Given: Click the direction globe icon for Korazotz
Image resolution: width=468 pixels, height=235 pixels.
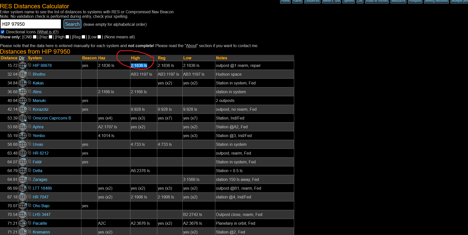Looking at the screenshot, I should [x=23, y=109].
